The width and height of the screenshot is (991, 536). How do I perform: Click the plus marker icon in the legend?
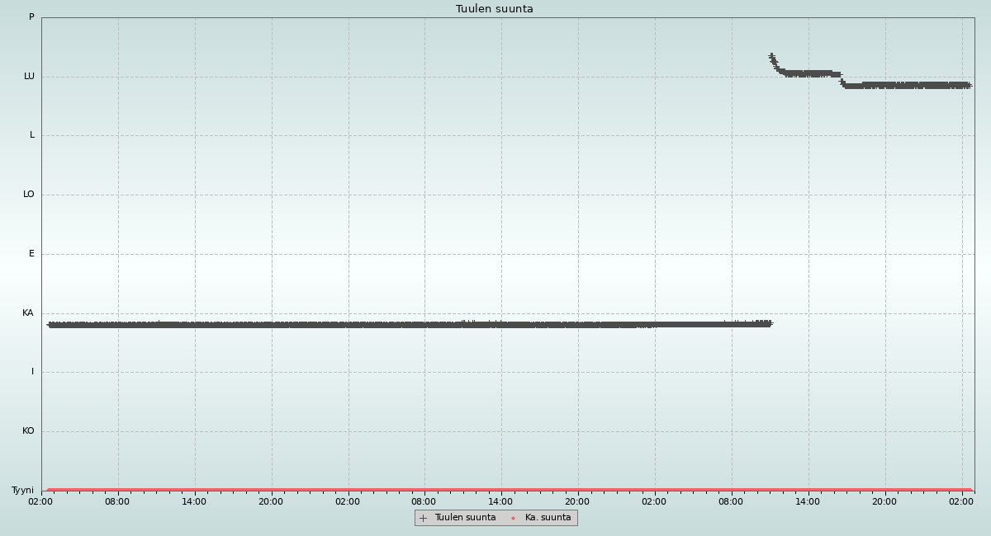(424, 518)
